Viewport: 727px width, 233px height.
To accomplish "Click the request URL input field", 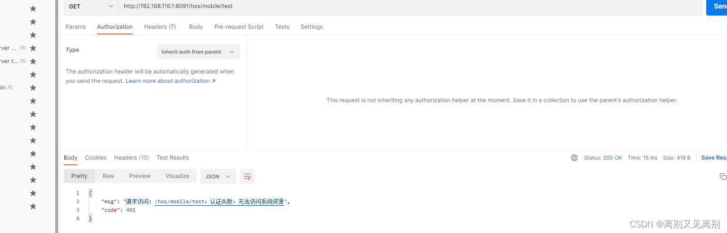I will [x=410, y=7].
